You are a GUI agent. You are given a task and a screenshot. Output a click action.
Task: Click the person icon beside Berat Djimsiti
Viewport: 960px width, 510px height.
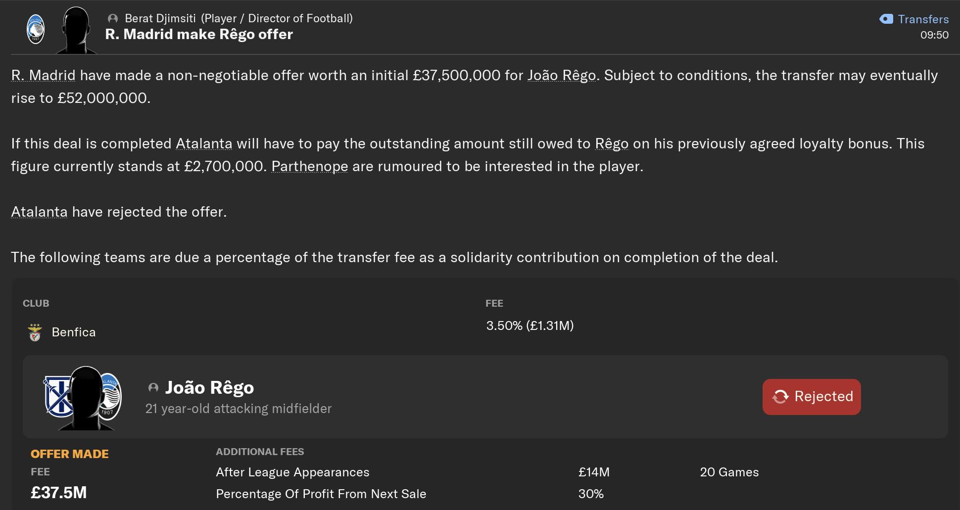113,19
